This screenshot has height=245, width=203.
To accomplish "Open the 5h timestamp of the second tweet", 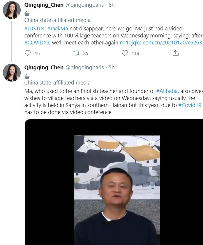I will click(112, 68).
